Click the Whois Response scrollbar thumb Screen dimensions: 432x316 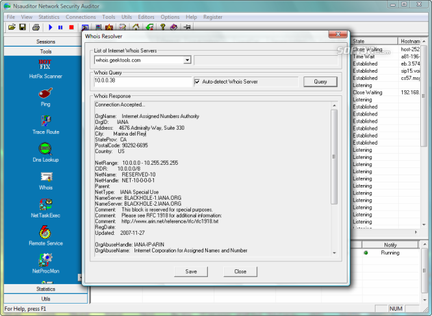pyautogui.click(x=334, y=157)
